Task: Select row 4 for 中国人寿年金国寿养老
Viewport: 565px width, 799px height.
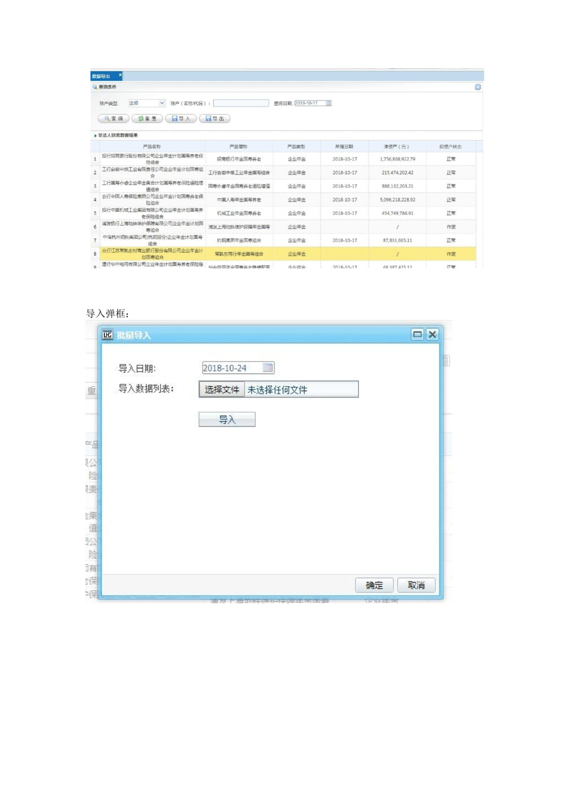Action: 226,199
